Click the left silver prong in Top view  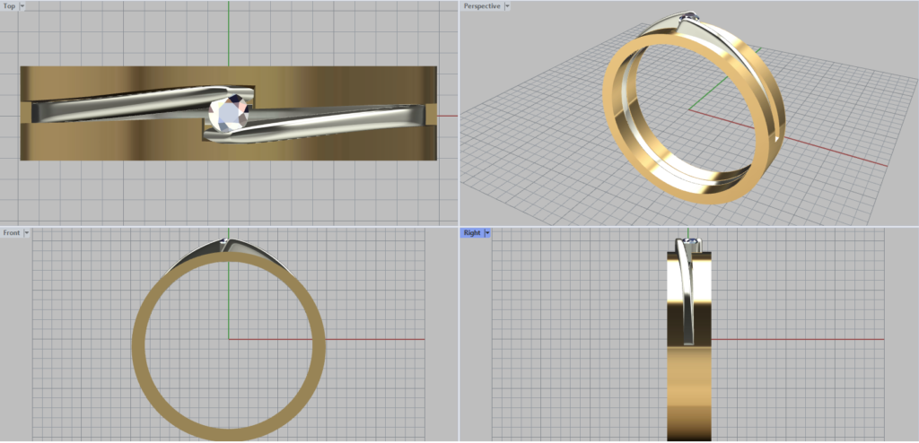click(x=117, y=106)
